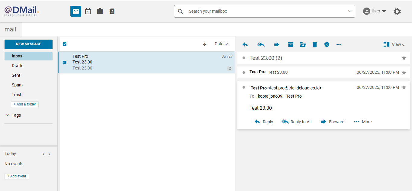Screen dimensions: 412x191
Task: Click the Add event button
Action: point(17,176)
